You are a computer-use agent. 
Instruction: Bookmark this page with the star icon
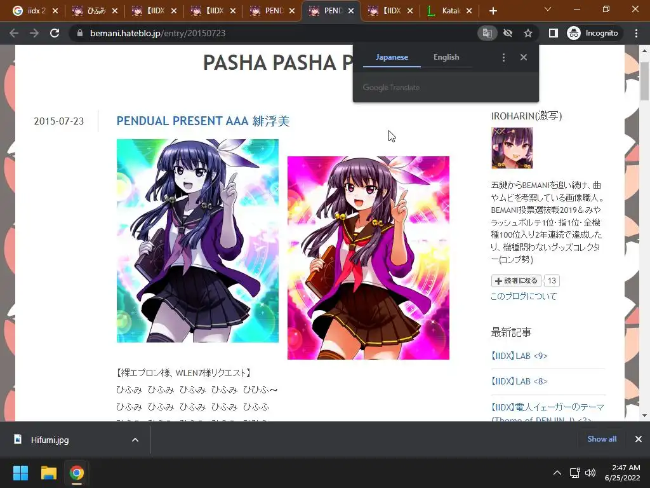point(527,33)
